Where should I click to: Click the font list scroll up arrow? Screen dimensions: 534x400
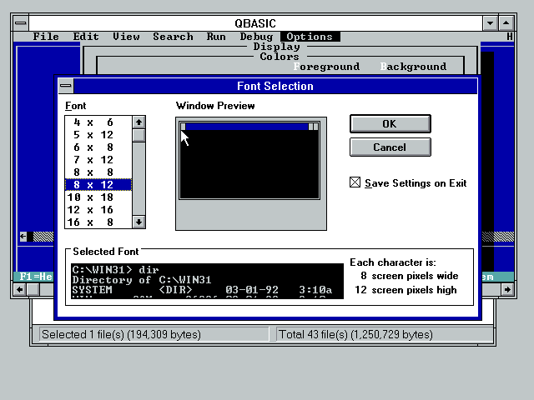point(139,122)
